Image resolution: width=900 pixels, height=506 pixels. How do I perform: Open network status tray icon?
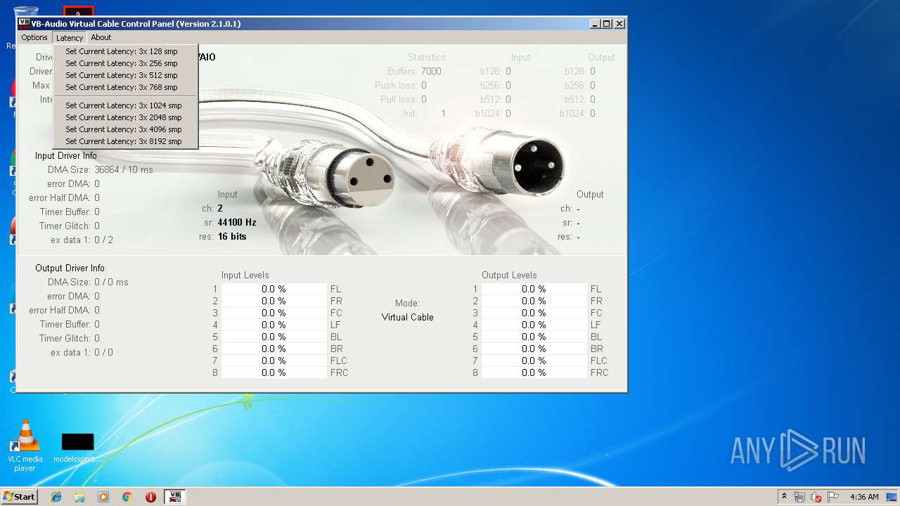[x=799, y=497]
